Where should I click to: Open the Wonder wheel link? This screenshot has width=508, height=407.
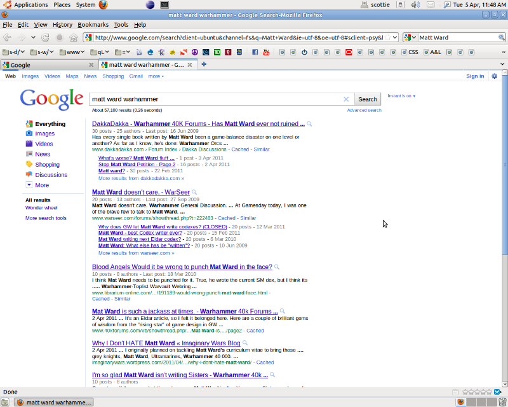pyautogui.click(x=41, y=208)
